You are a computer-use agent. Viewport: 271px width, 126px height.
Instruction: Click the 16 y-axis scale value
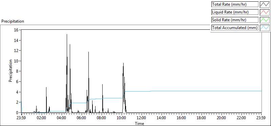coord(16,30)
